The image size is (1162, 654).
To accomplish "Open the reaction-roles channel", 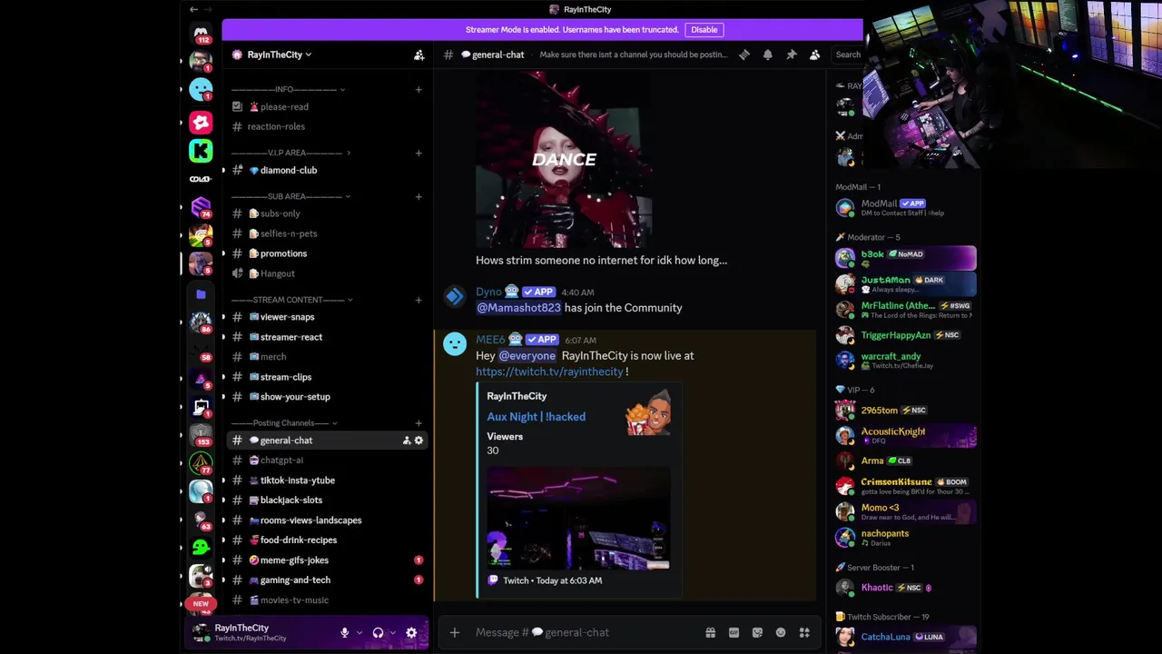I will pos(328,126).
